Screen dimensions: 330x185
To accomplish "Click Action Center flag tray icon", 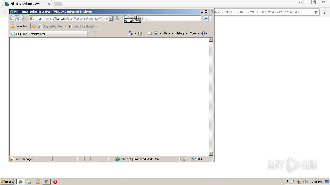I will 293,182.
